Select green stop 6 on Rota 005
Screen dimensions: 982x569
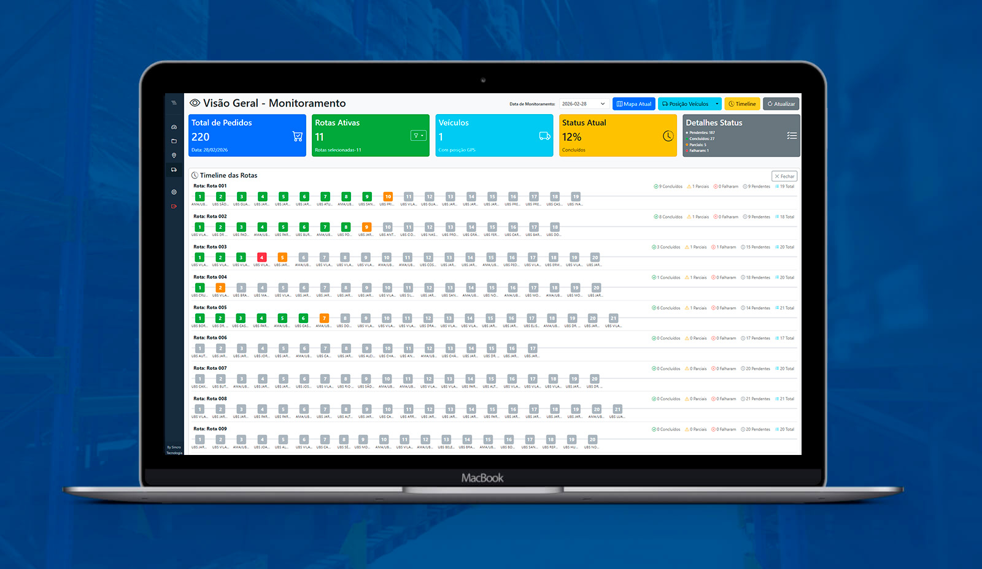[303, 318]
